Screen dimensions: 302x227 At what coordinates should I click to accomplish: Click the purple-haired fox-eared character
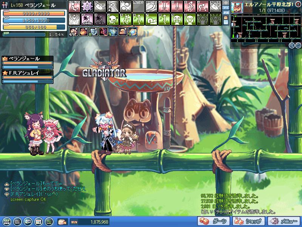pos(35,134)
